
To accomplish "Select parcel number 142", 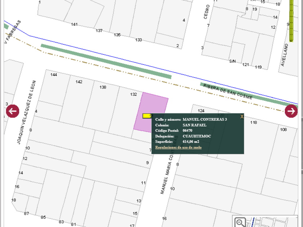I will (79, 82).
